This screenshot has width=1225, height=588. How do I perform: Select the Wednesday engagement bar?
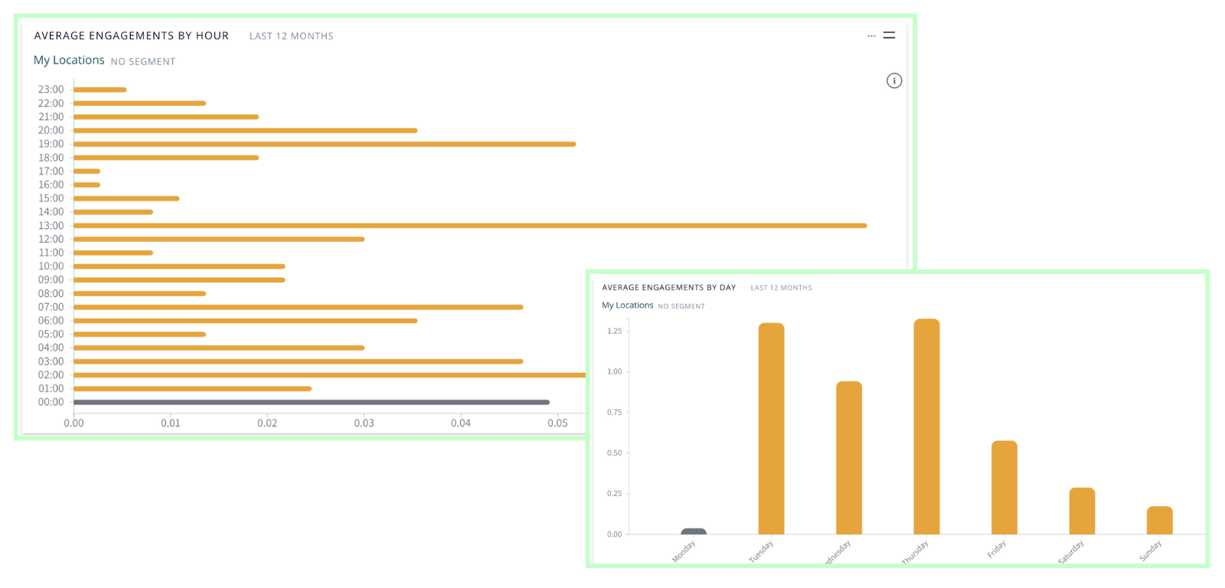[848, 458]
